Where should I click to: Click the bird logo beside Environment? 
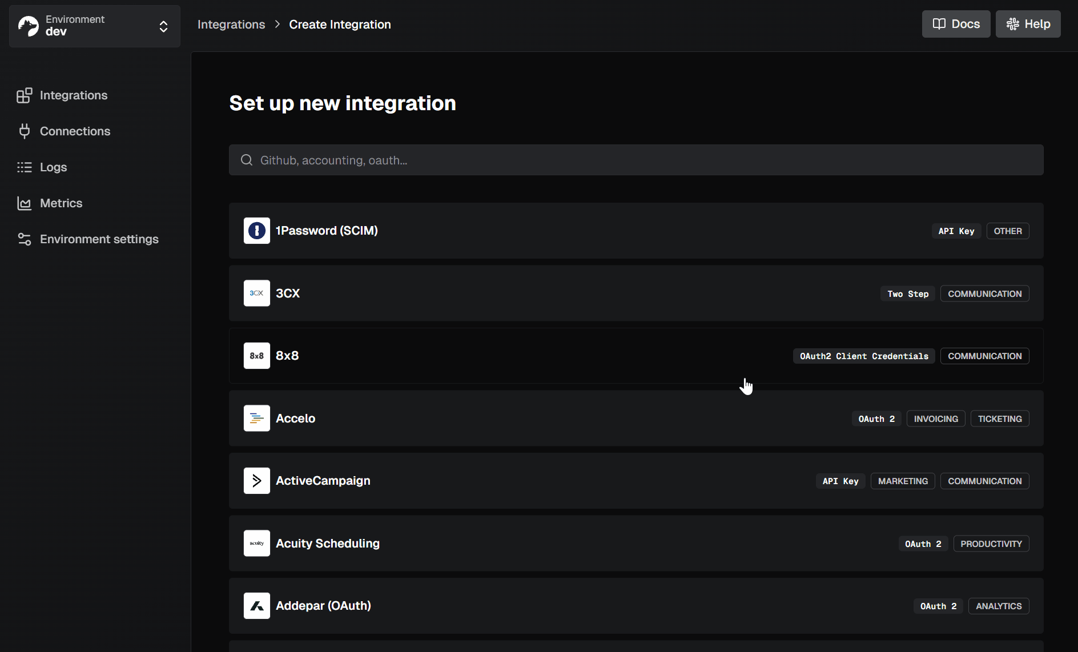tap(28, 26)
